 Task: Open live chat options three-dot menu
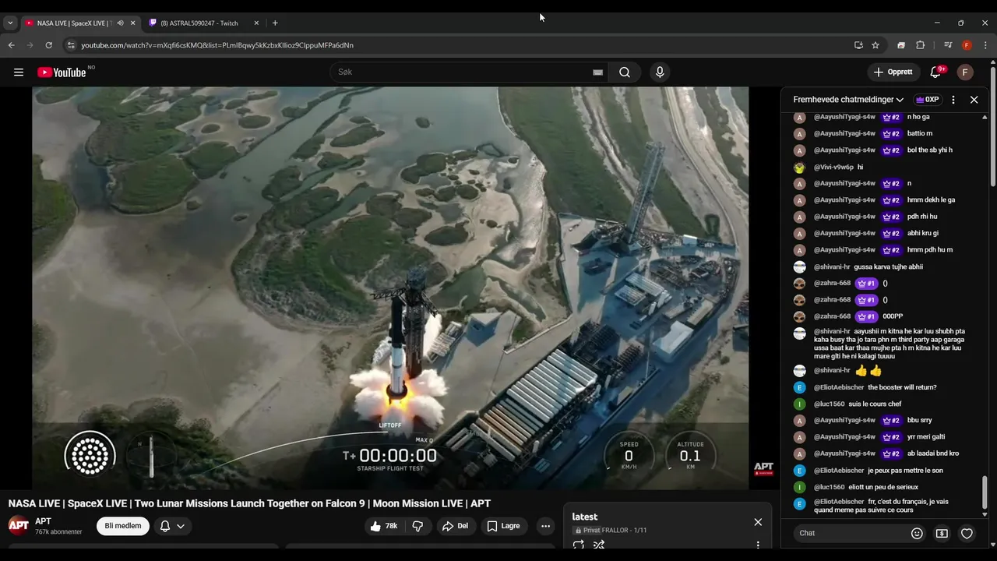click(x=953, y=100)
